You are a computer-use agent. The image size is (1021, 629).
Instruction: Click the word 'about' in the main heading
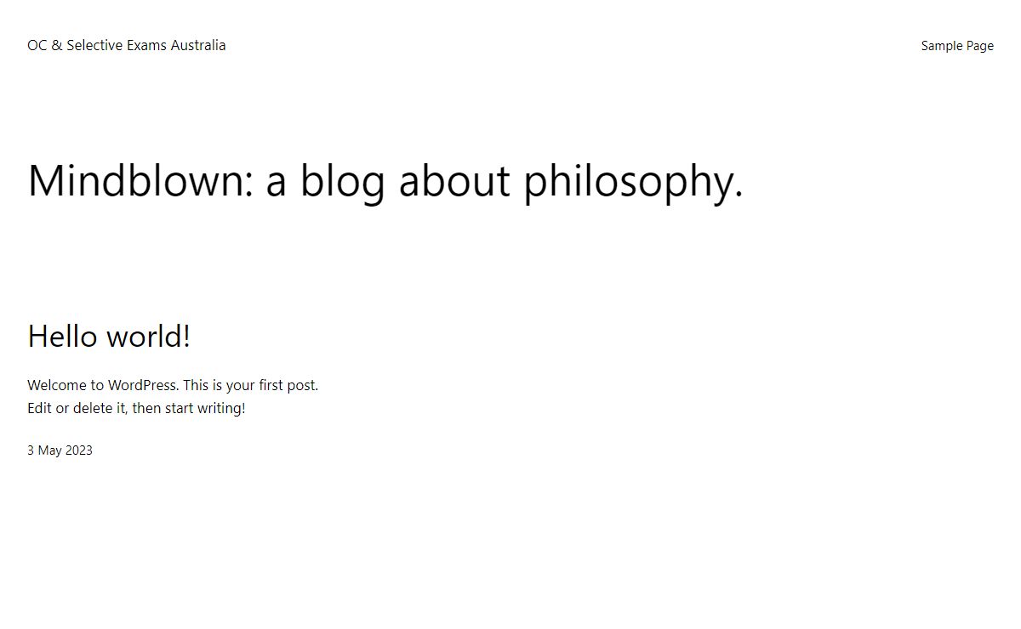coord(454,180)
